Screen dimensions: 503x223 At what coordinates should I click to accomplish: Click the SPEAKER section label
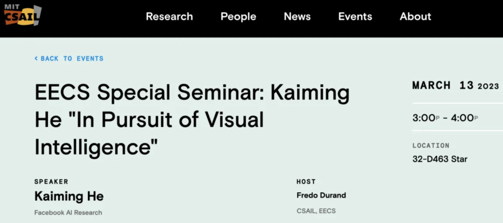click(51, 182)
